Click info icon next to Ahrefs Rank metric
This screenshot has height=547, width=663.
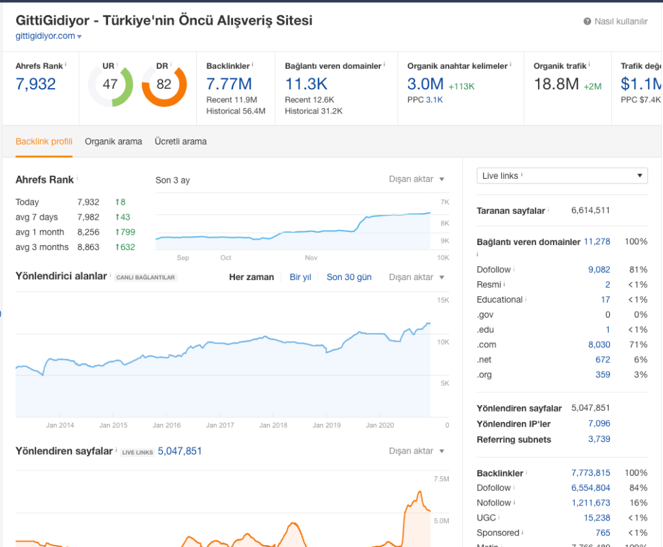point(65,64)
